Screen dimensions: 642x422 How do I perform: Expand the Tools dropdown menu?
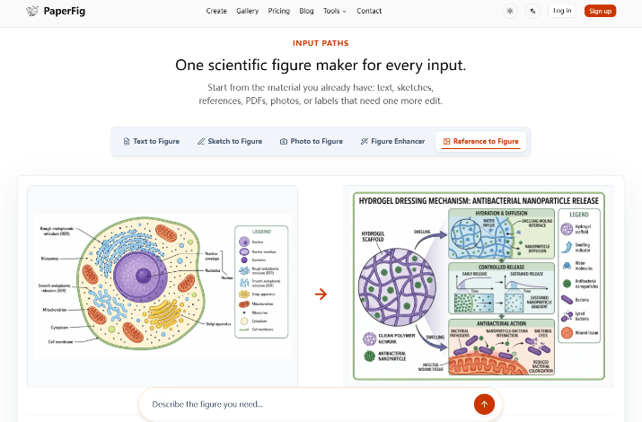pos(335,11)
